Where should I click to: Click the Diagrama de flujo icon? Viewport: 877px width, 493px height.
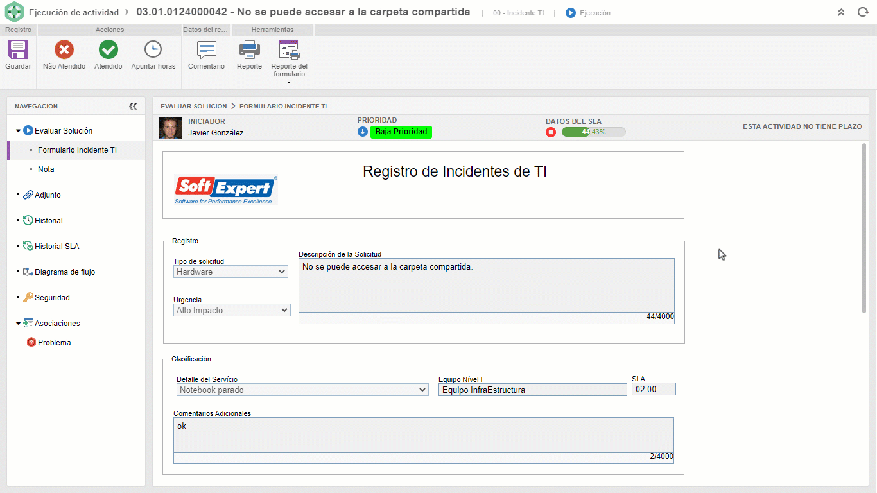[28, 272]
